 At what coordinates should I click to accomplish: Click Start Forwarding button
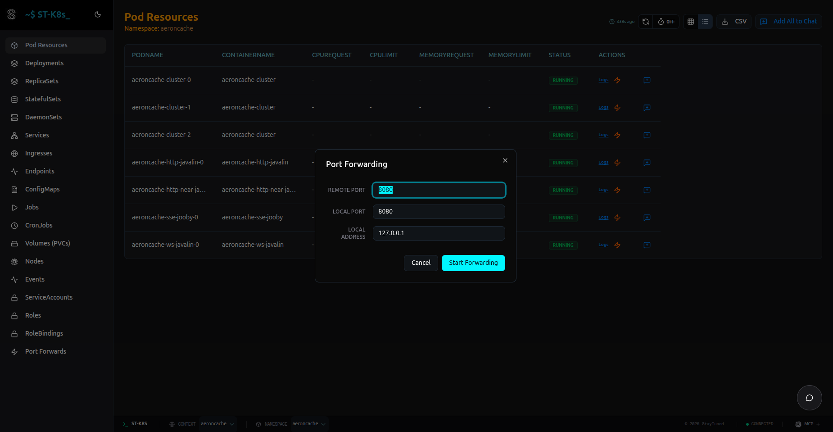pos(473,263)
